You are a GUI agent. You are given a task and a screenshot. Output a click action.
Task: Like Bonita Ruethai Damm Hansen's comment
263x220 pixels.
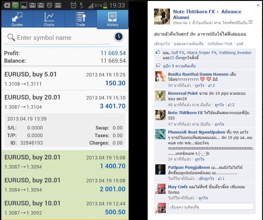pyautogui.click(x=199, y=86)
